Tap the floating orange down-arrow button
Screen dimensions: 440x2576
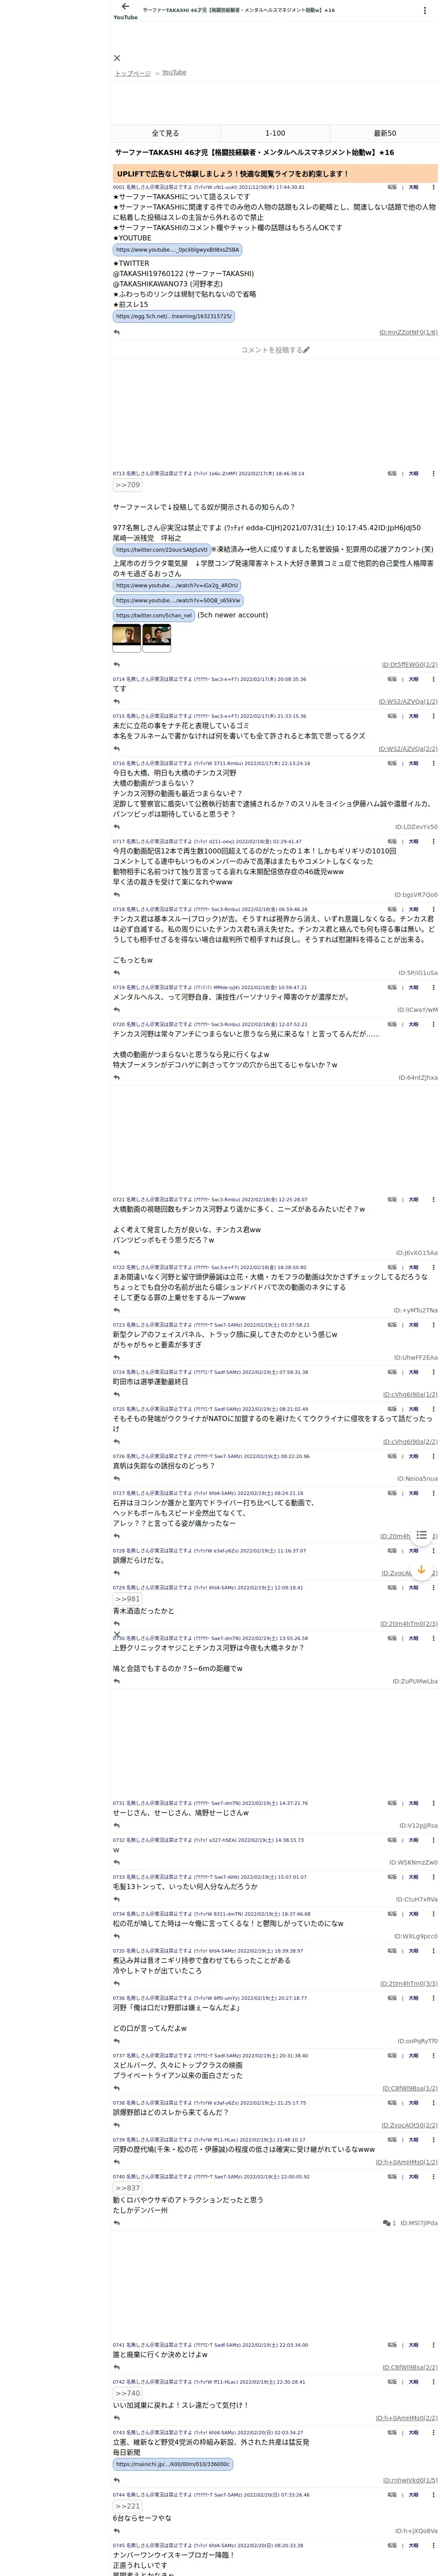coord(421,1570)
